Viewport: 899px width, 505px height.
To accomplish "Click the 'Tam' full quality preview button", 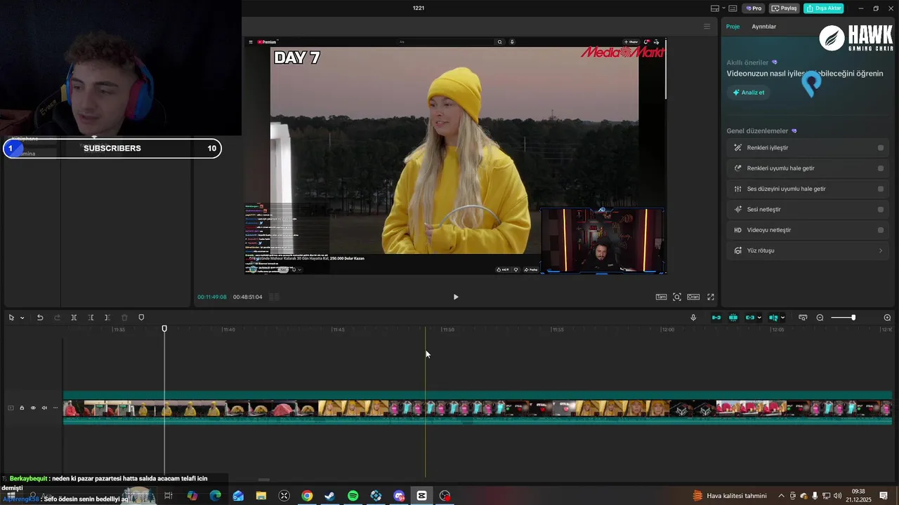I will click(x=661, y=297).
